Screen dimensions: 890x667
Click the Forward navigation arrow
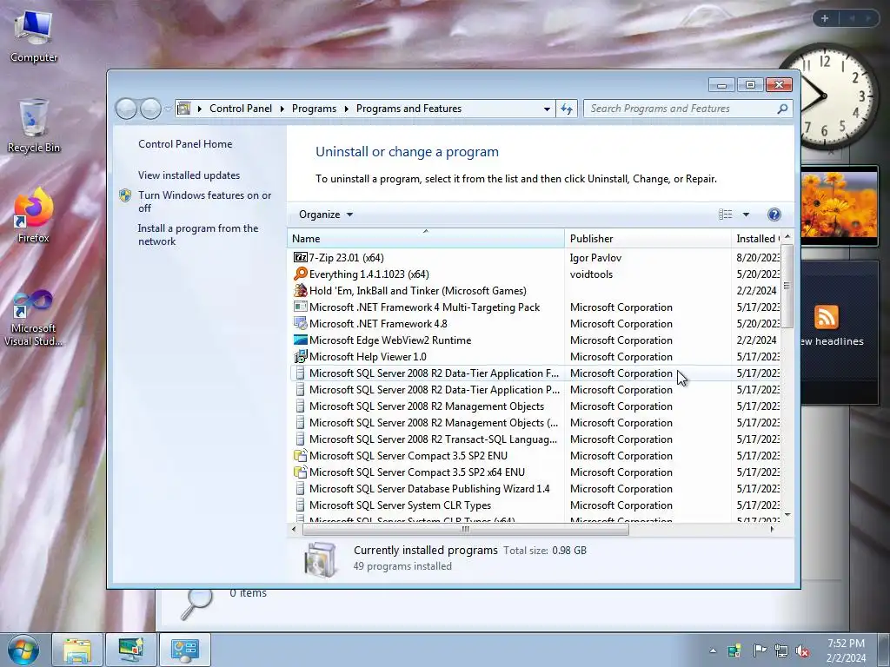[150, 109]
